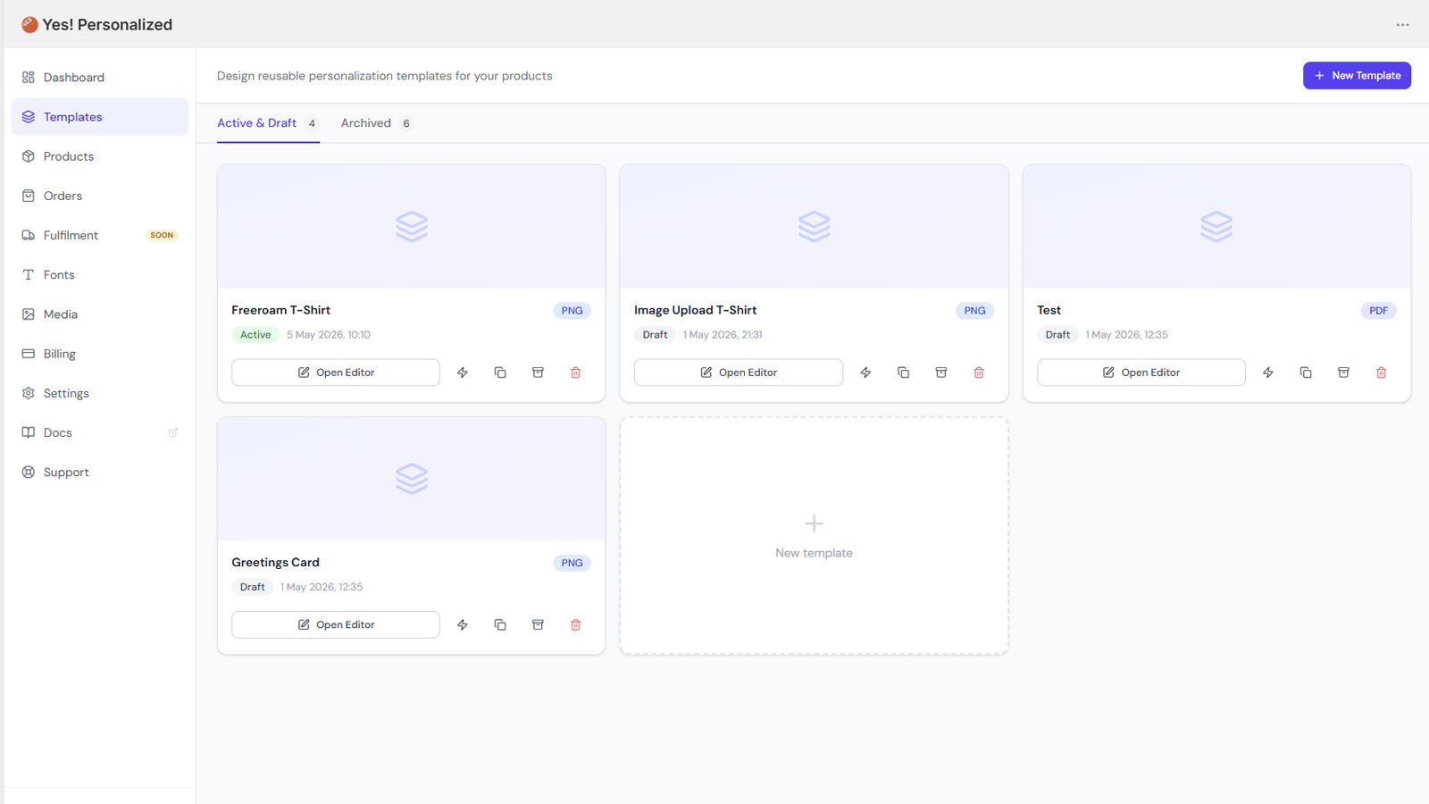Click the Yes! Personalized app logo
Screen dimensions: 1429x804
pyautogui.click(x=29, y=25)
